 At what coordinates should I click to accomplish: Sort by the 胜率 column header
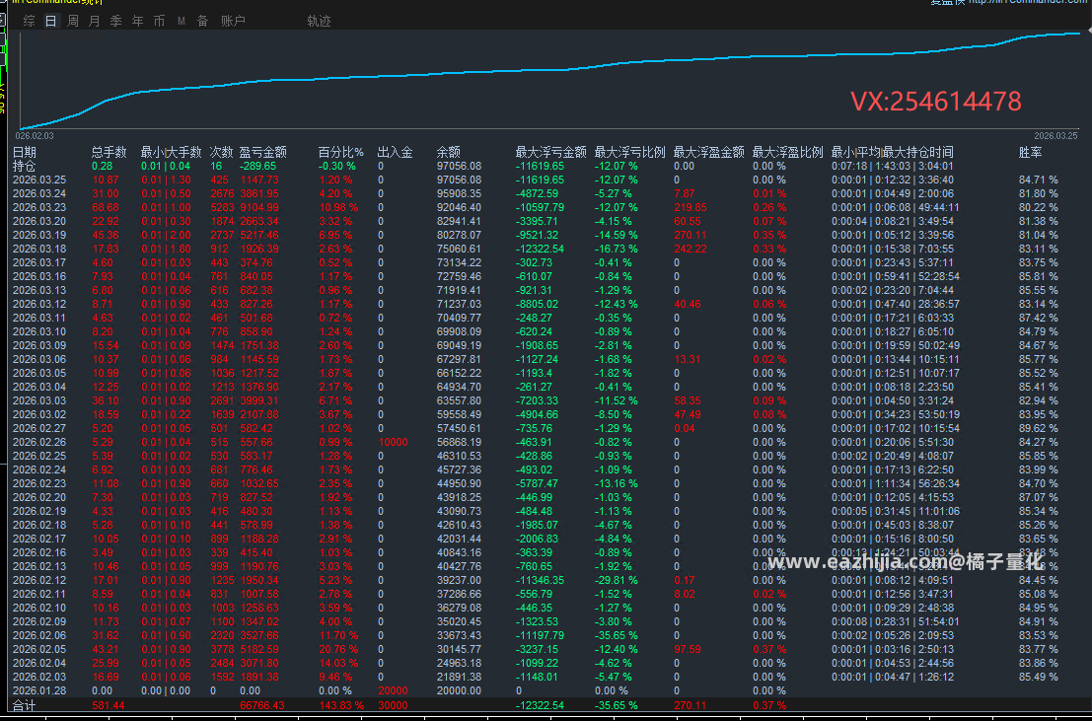pyautogui.click(x=1030, y=152)
